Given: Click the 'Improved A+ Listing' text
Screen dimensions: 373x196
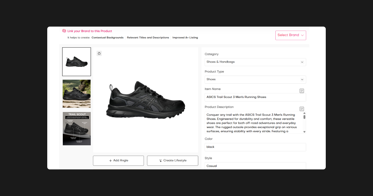Looking at the screenshot, I should 185,38.
